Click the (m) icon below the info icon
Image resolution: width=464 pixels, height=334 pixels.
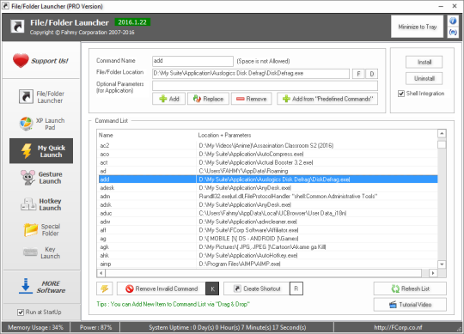click(453, 32)
